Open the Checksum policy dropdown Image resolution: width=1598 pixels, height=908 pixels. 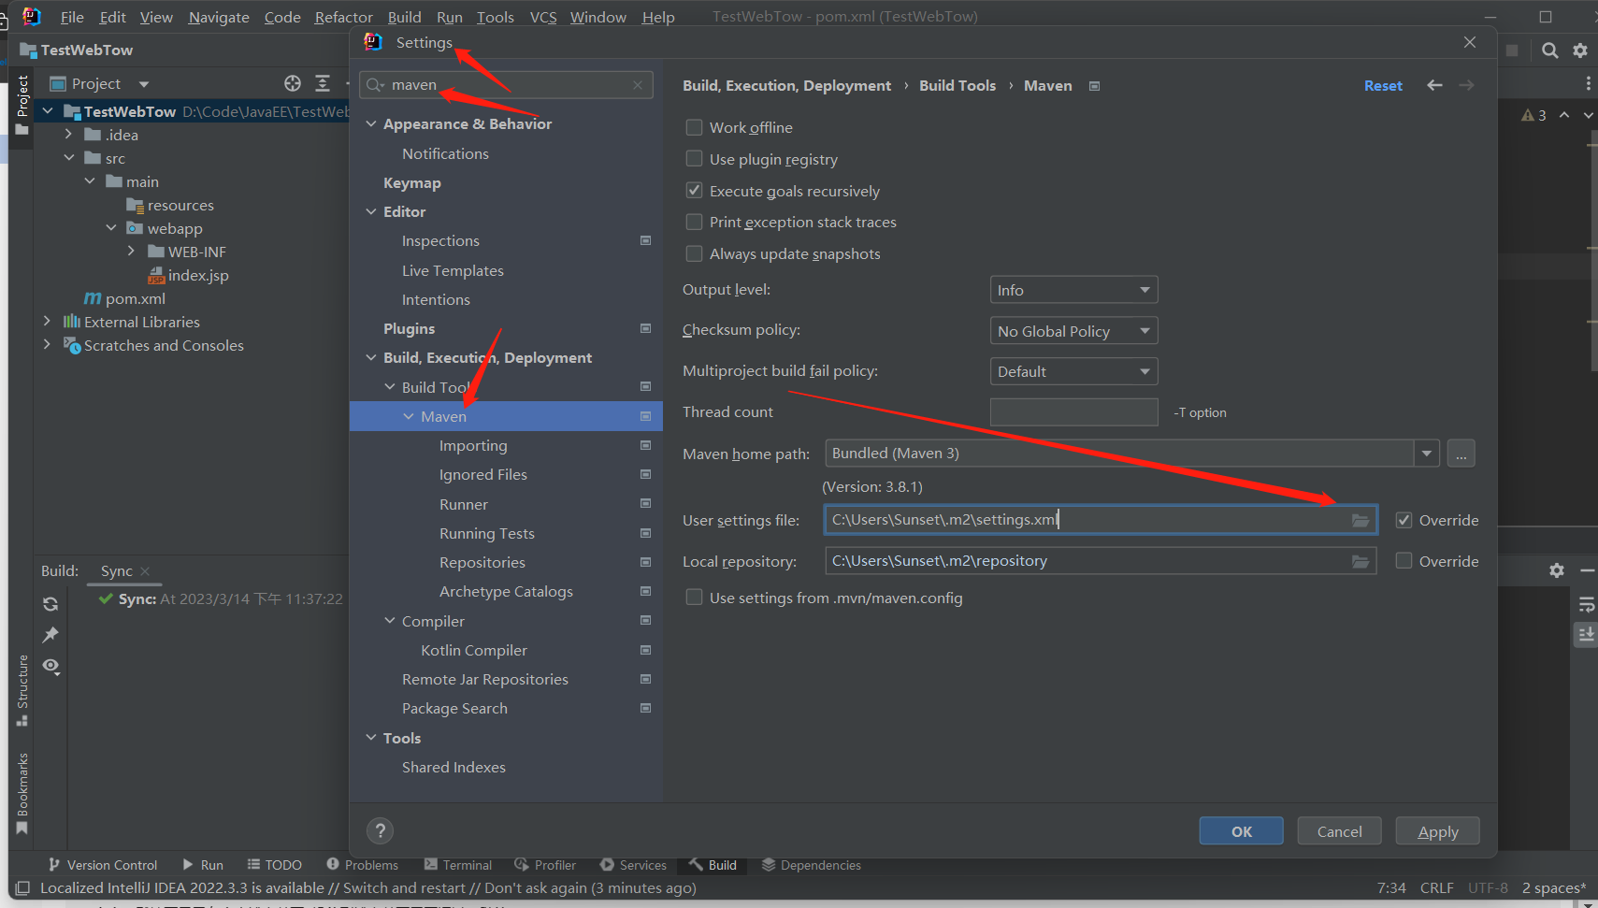click(1073, 331)
